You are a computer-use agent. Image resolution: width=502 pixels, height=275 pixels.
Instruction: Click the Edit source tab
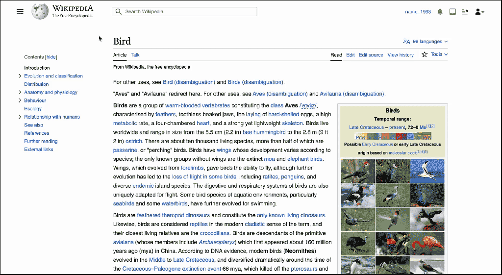[371, 55]
